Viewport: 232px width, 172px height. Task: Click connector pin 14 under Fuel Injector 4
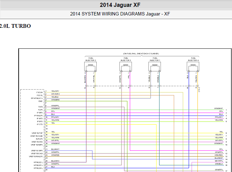tap(187, 88)
